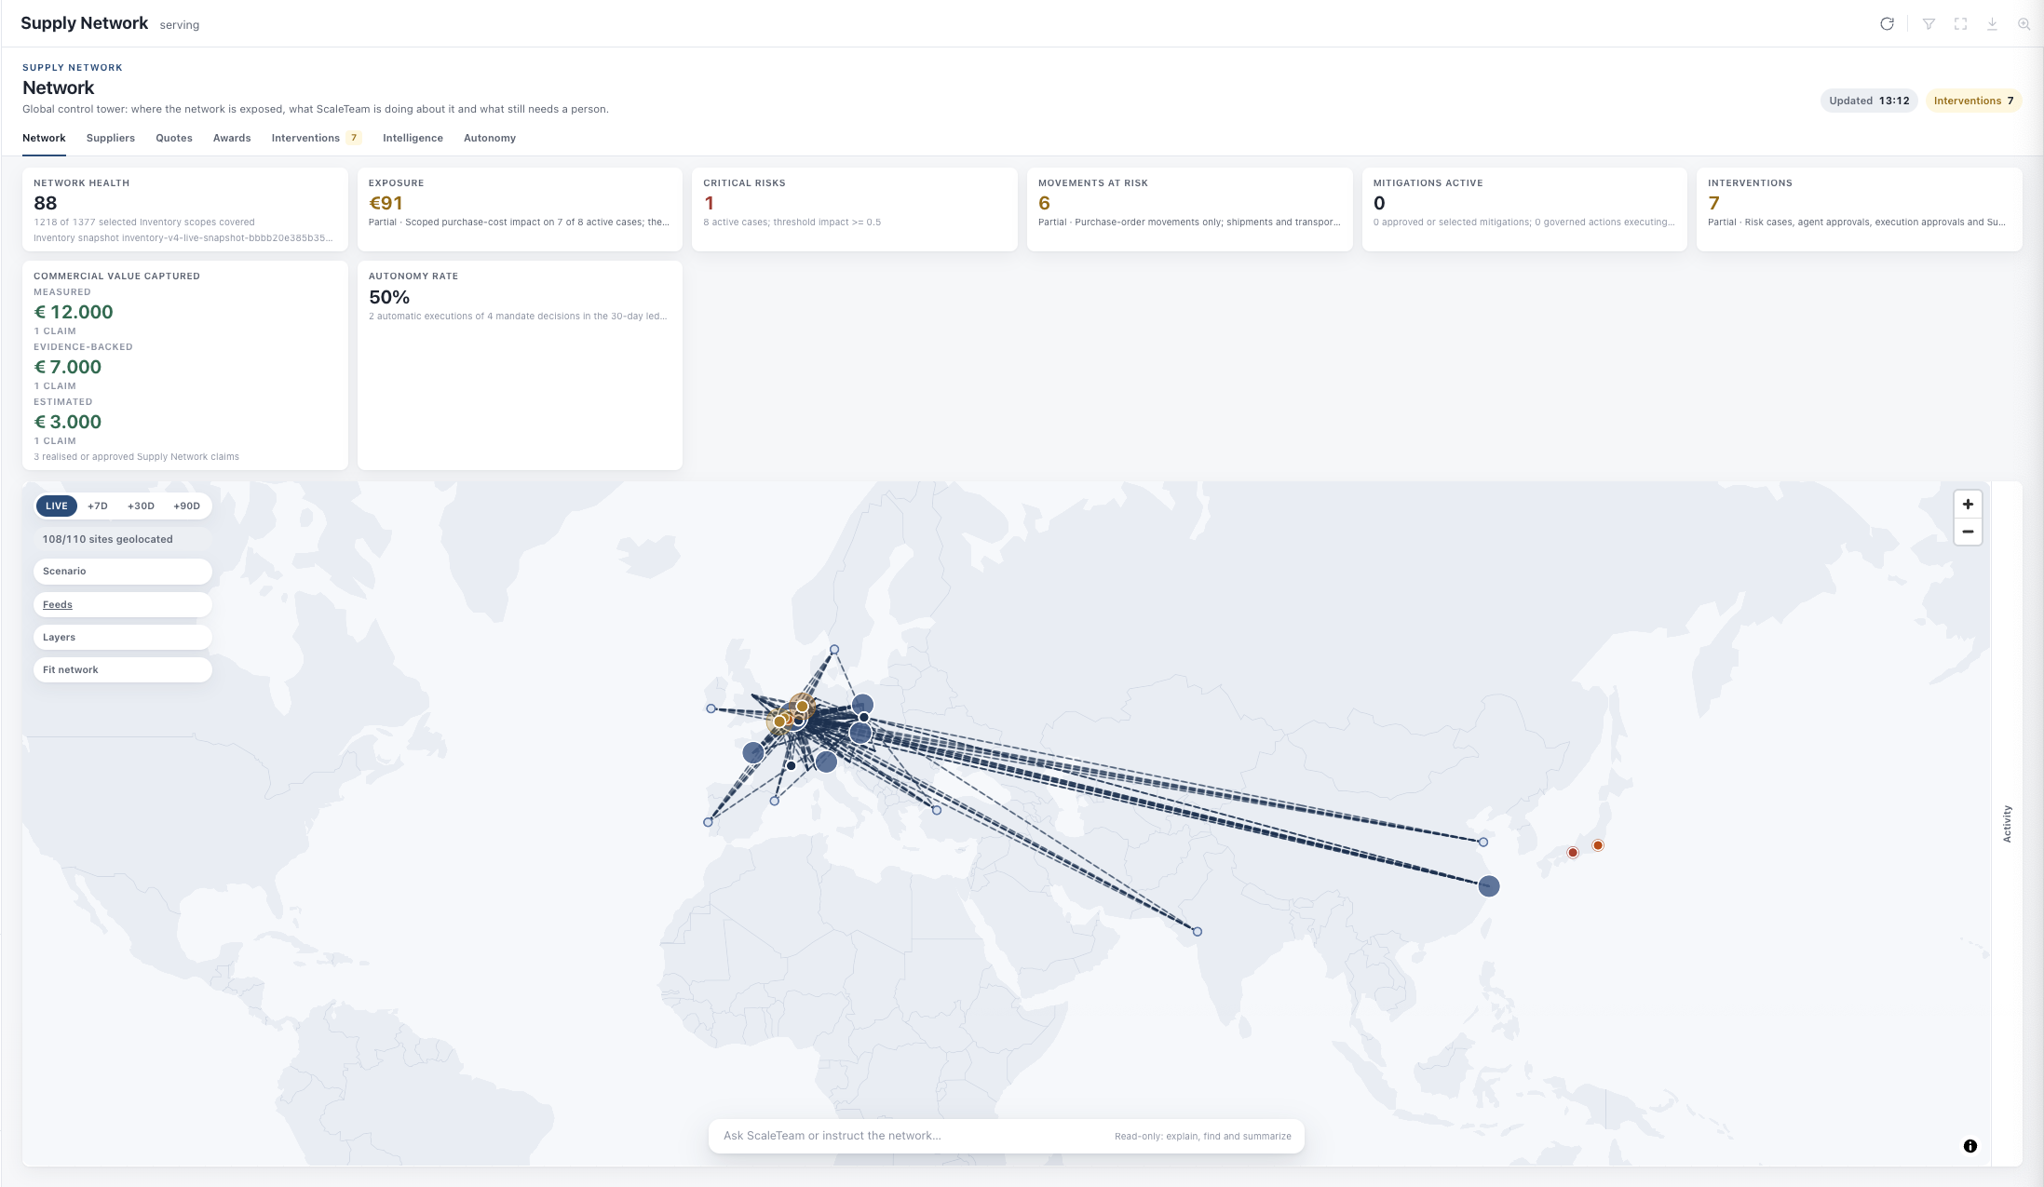This screenshot has height=1187, width=2044.
Task: Open the Critical Risks card
Action: [x=854, y=209]
